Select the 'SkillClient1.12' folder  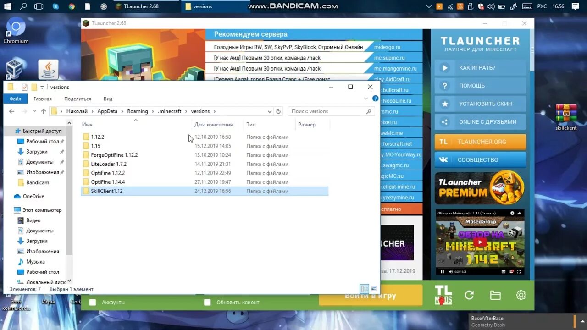[x=205, y=191]
